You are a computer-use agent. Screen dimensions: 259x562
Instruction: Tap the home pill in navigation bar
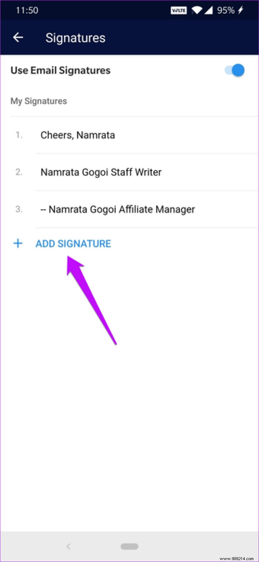129,546
